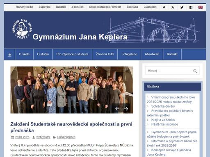Open Suplování in the top bar
The image size is (210, 157).
(x=44, y=7)
